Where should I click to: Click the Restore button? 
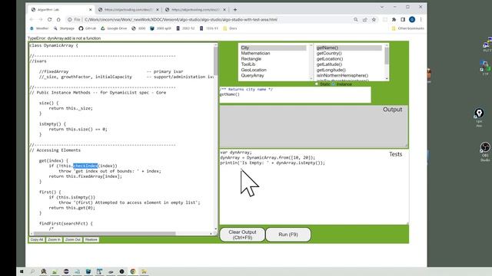pyautogui.click(x=91, y=240)
